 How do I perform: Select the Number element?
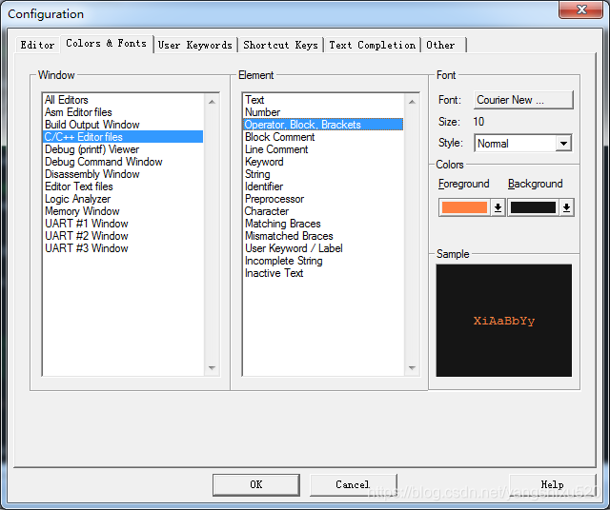tap(323, 112)
